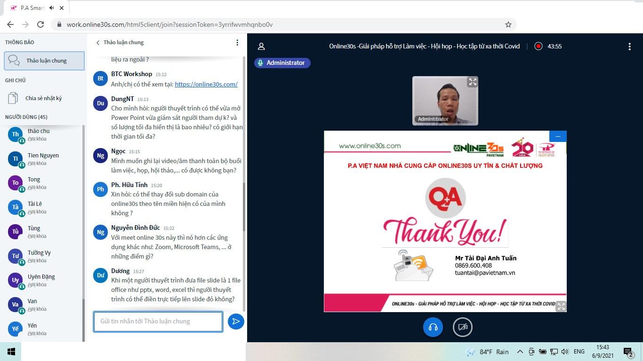
Task: Show hidden system tray icons
Action: [x=520, y=352]
